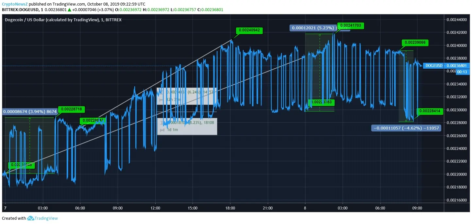Click the 0.00220000 price axis label

pos(456,174)
